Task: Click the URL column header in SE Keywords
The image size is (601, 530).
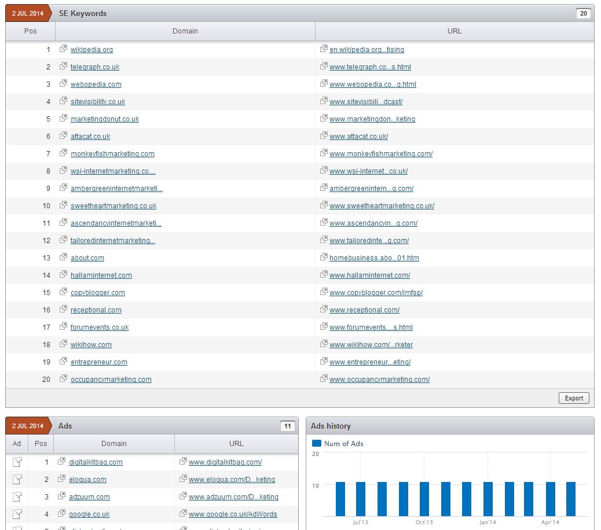Action: point(455,31)
